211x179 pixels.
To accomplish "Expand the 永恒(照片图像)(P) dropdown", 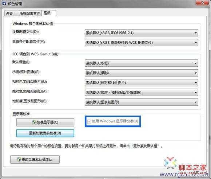I will click(141, 73).
